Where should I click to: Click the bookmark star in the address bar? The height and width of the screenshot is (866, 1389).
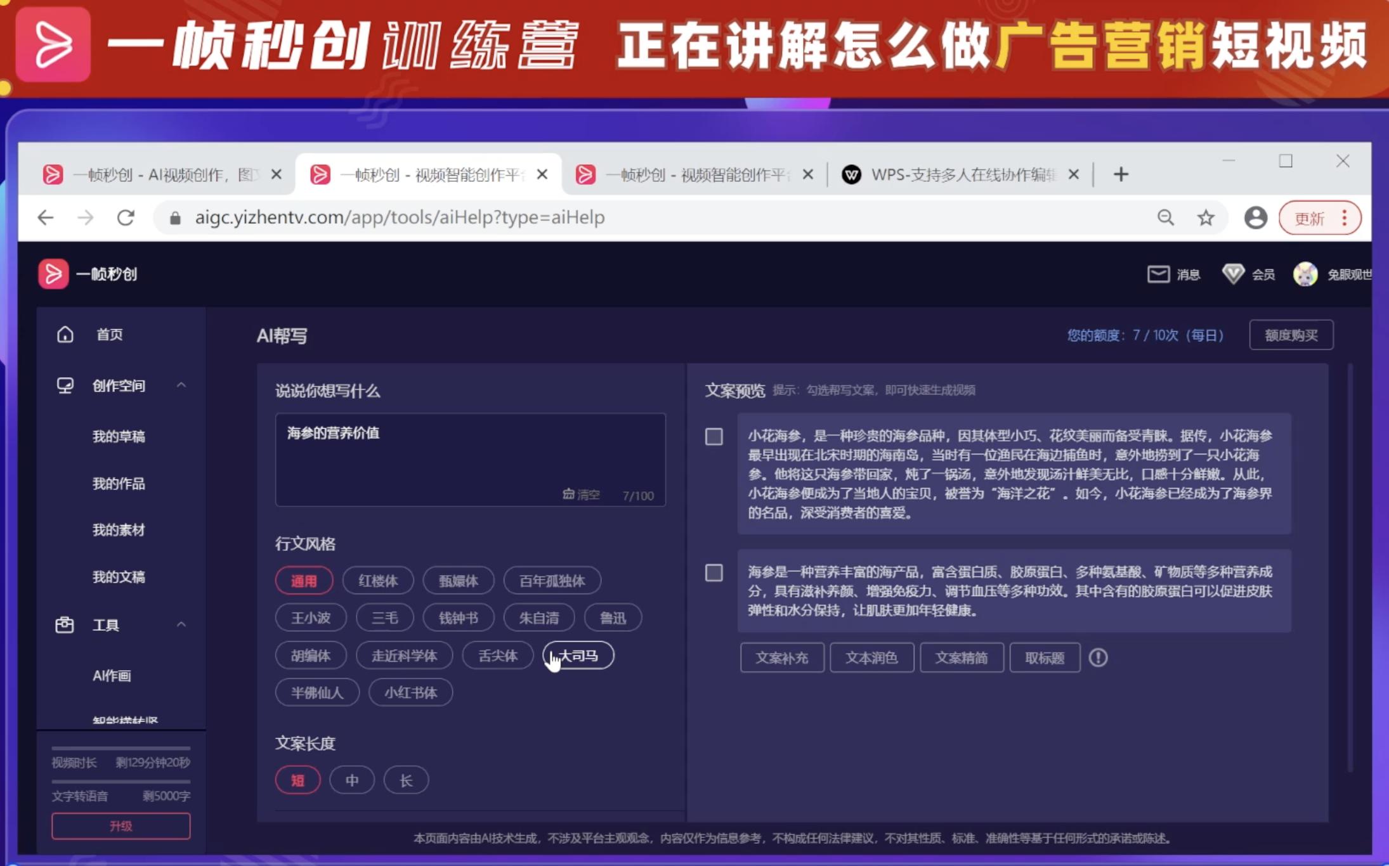pos(1206,217)
